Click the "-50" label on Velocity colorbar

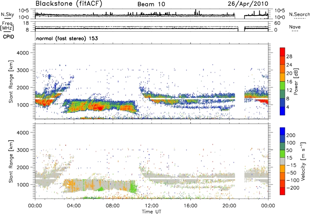point(291,173)
